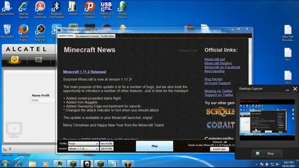Open the Version dropdown showing release 1.7.10
This screenshot has height=168, width=299.
[83, 148]
